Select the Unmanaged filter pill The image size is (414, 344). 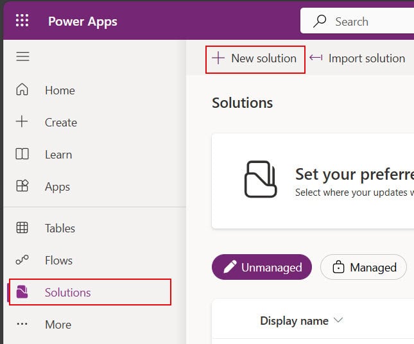tap(262, 267)
